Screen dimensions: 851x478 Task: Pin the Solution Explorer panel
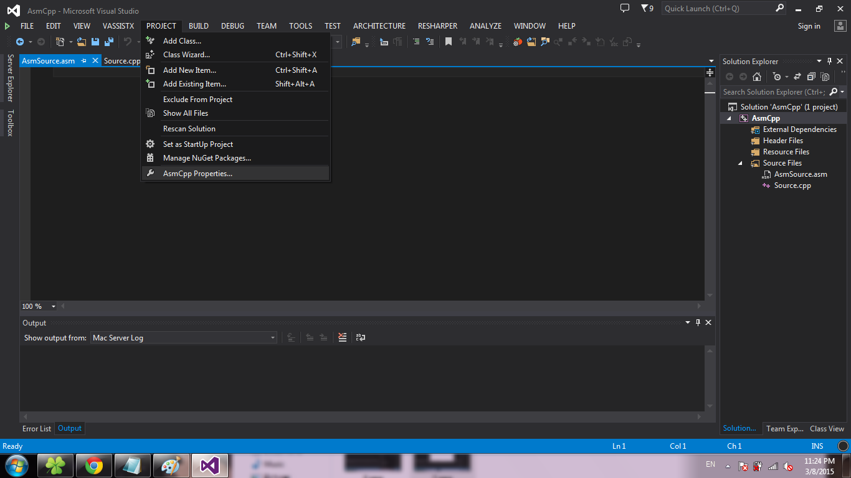829,62
